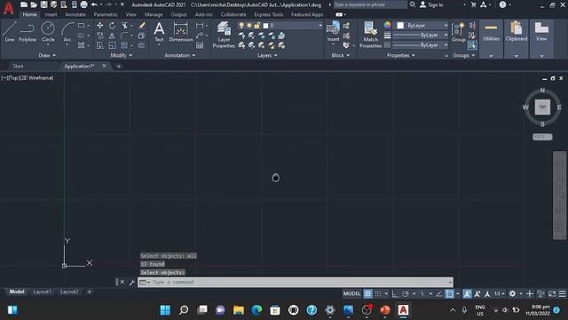Add a new drawing tab with plus
Screen dimensions: 568x320
119,66
